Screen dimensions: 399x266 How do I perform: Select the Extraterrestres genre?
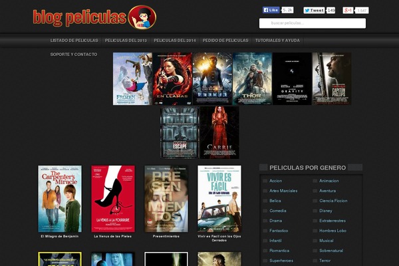(x=332, y=221)
